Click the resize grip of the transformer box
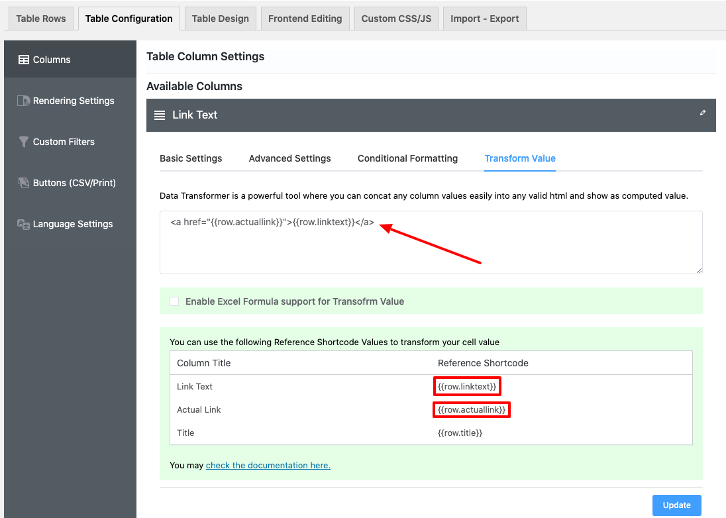 (699, 270)
